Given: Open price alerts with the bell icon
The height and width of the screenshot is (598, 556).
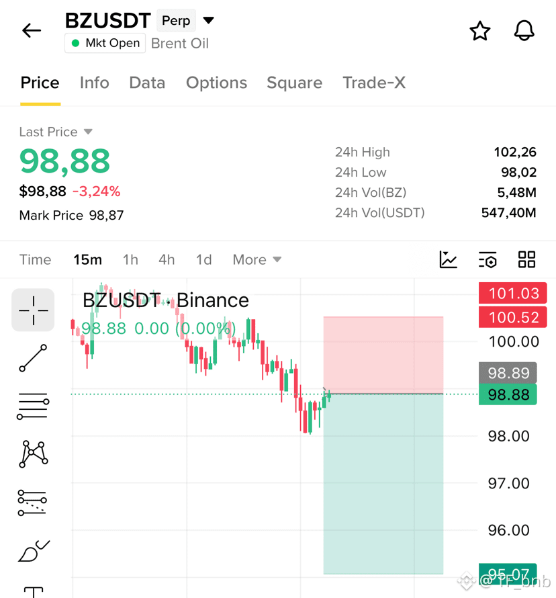Looking at the screenshot, I should coord(524,30).
